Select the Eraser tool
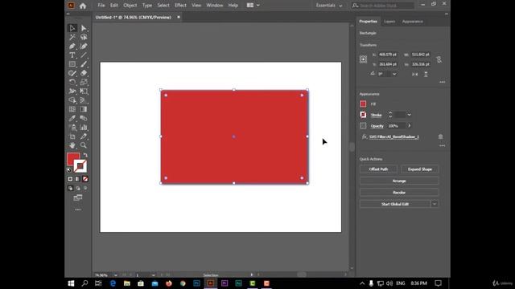The image size is (515, 289). 84,73
